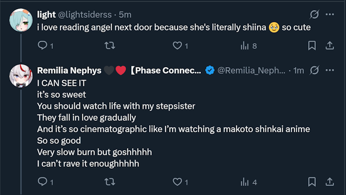Like Remilia Nephys's reply
This screenshot has height=195, width=346.
(178, 182)
